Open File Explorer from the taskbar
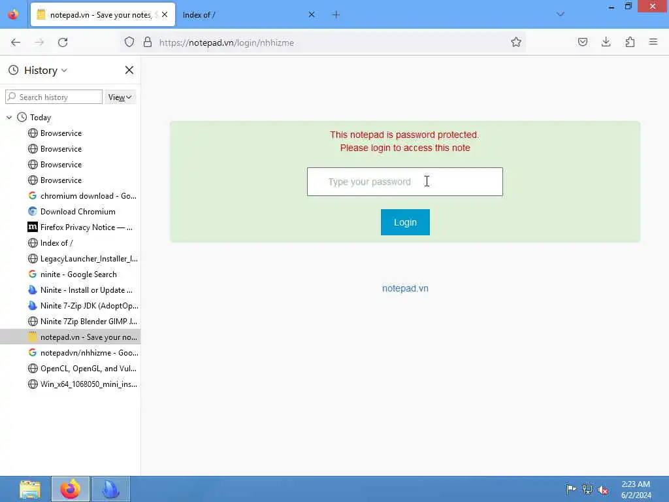 pyautogui.click(x=30, y=489)
